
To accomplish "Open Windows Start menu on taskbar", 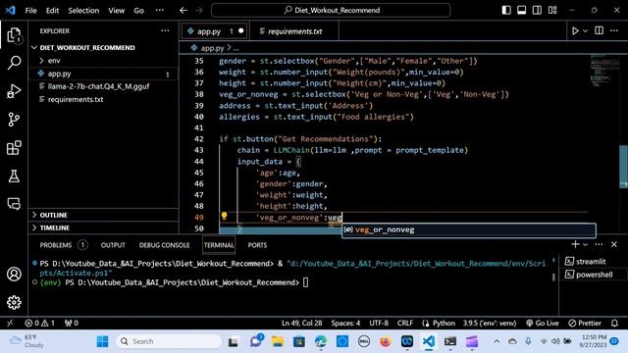I will point(102,341).
